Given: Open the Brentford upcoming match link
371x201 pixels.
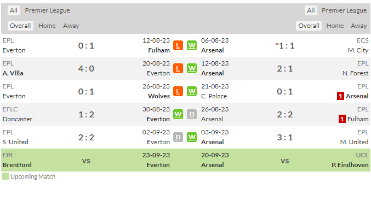Looking at the screenshot, I should point(17,165).
